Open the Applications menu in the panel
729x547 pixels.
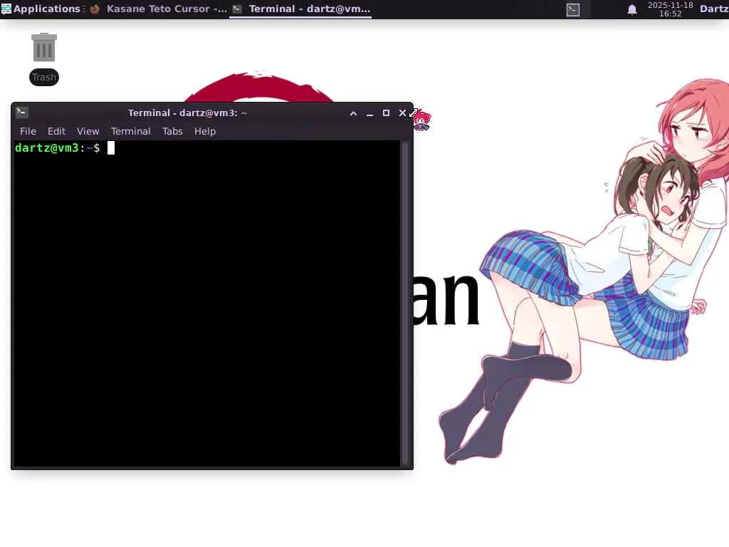(41, 9)
